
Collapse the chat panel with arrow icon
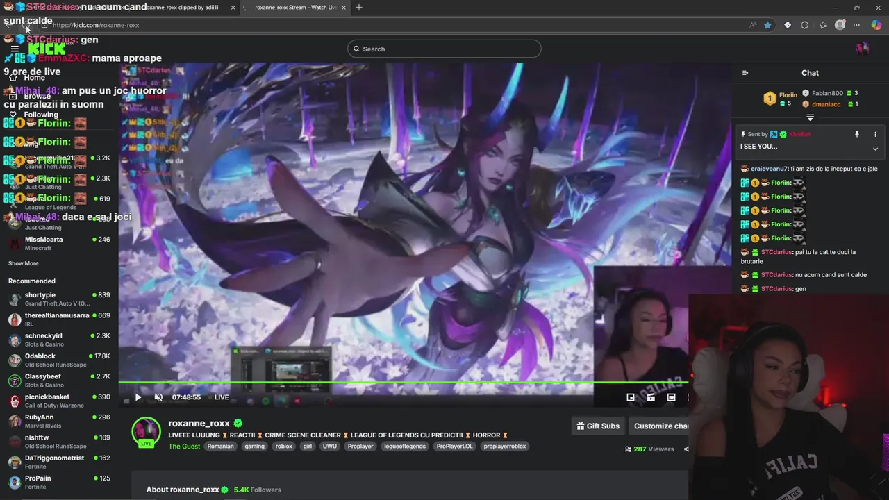[x=745, y=73]
